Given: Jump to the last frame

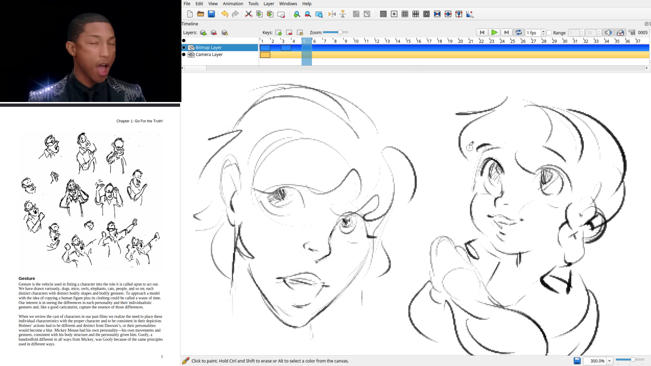Looking at the screenshot, I should coord(507,33).
